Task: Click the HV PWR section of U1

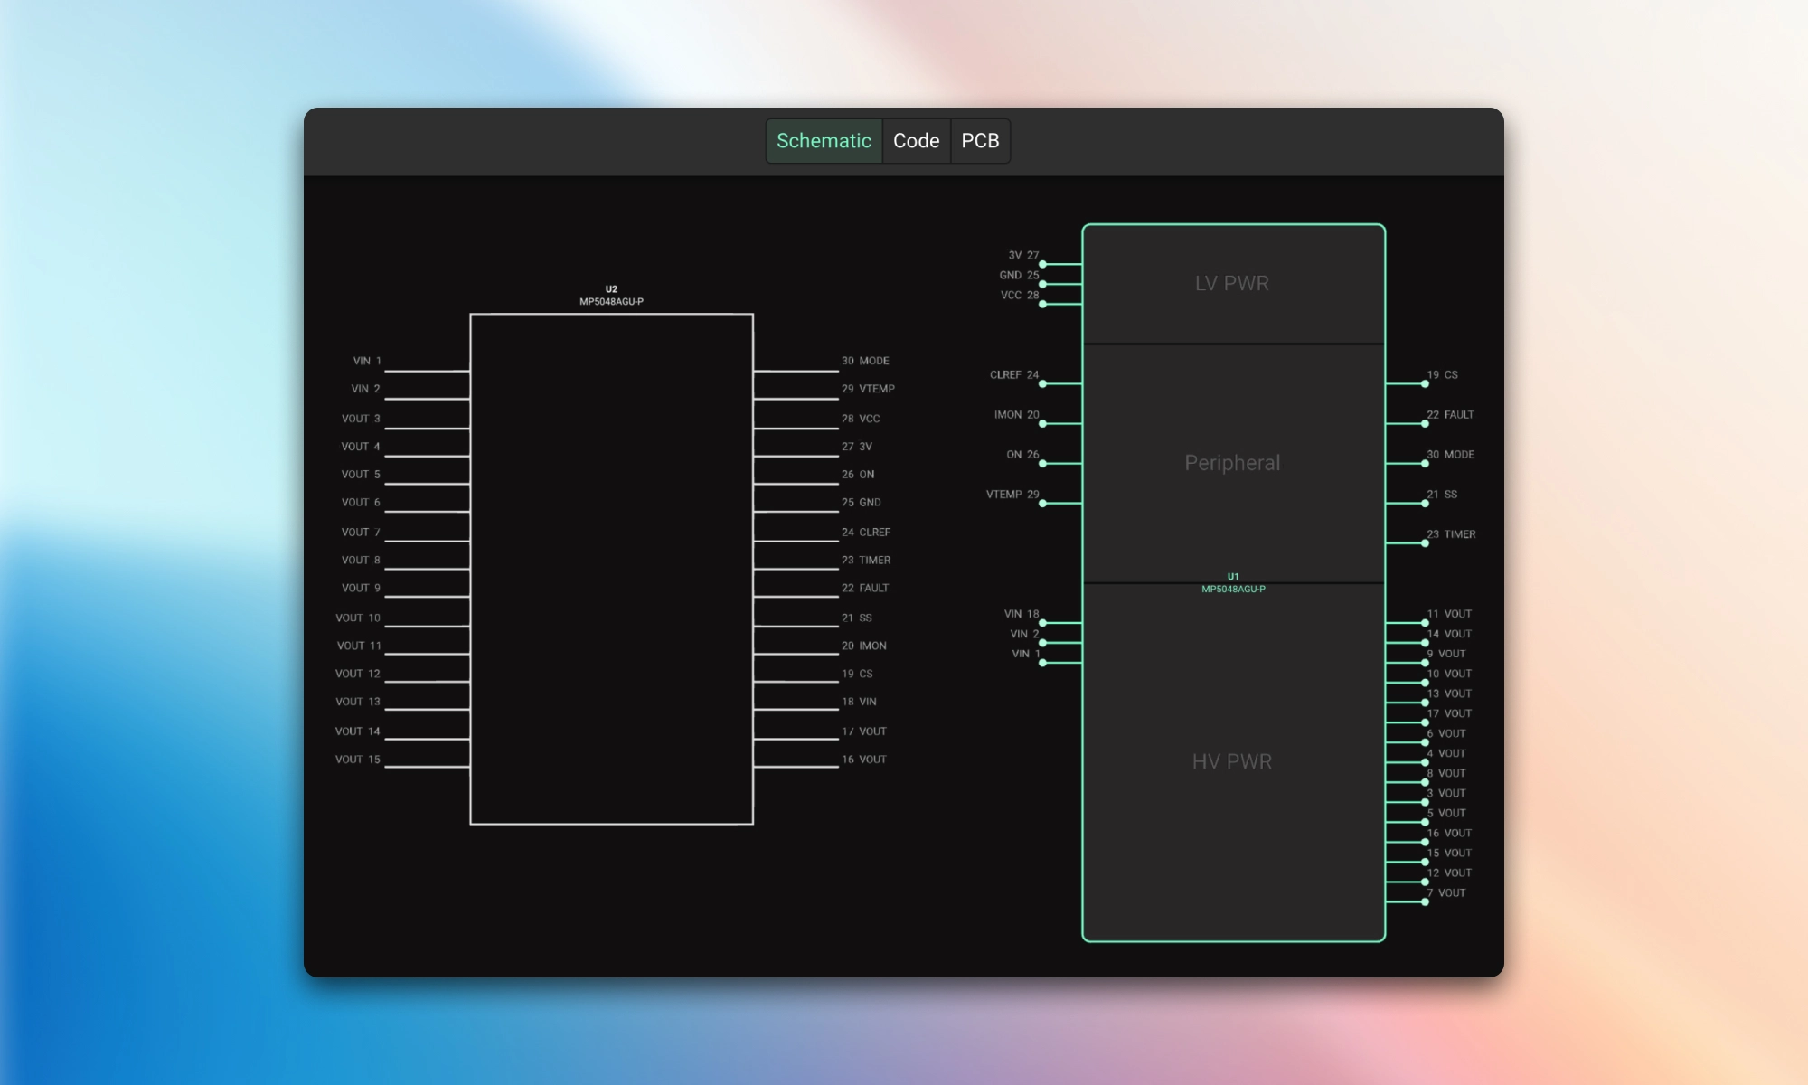Action: point(1232,761)
